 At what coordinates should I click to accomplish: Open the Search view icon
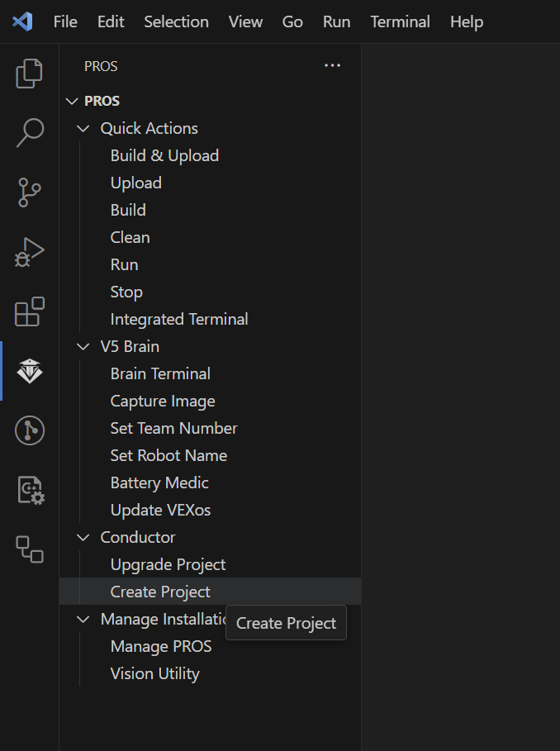coord(30,133)
